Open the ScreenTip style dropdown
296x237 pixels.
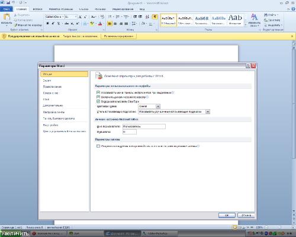pos(208,112)
